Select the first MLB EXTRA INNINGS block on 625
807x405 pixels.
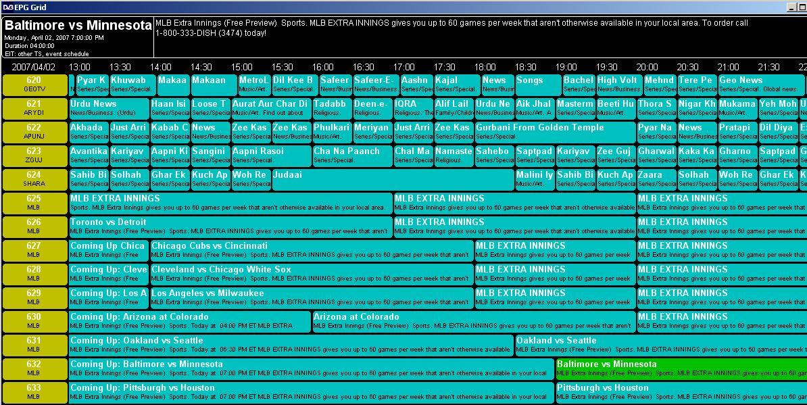pyautogui.click(x=230, y=204)
